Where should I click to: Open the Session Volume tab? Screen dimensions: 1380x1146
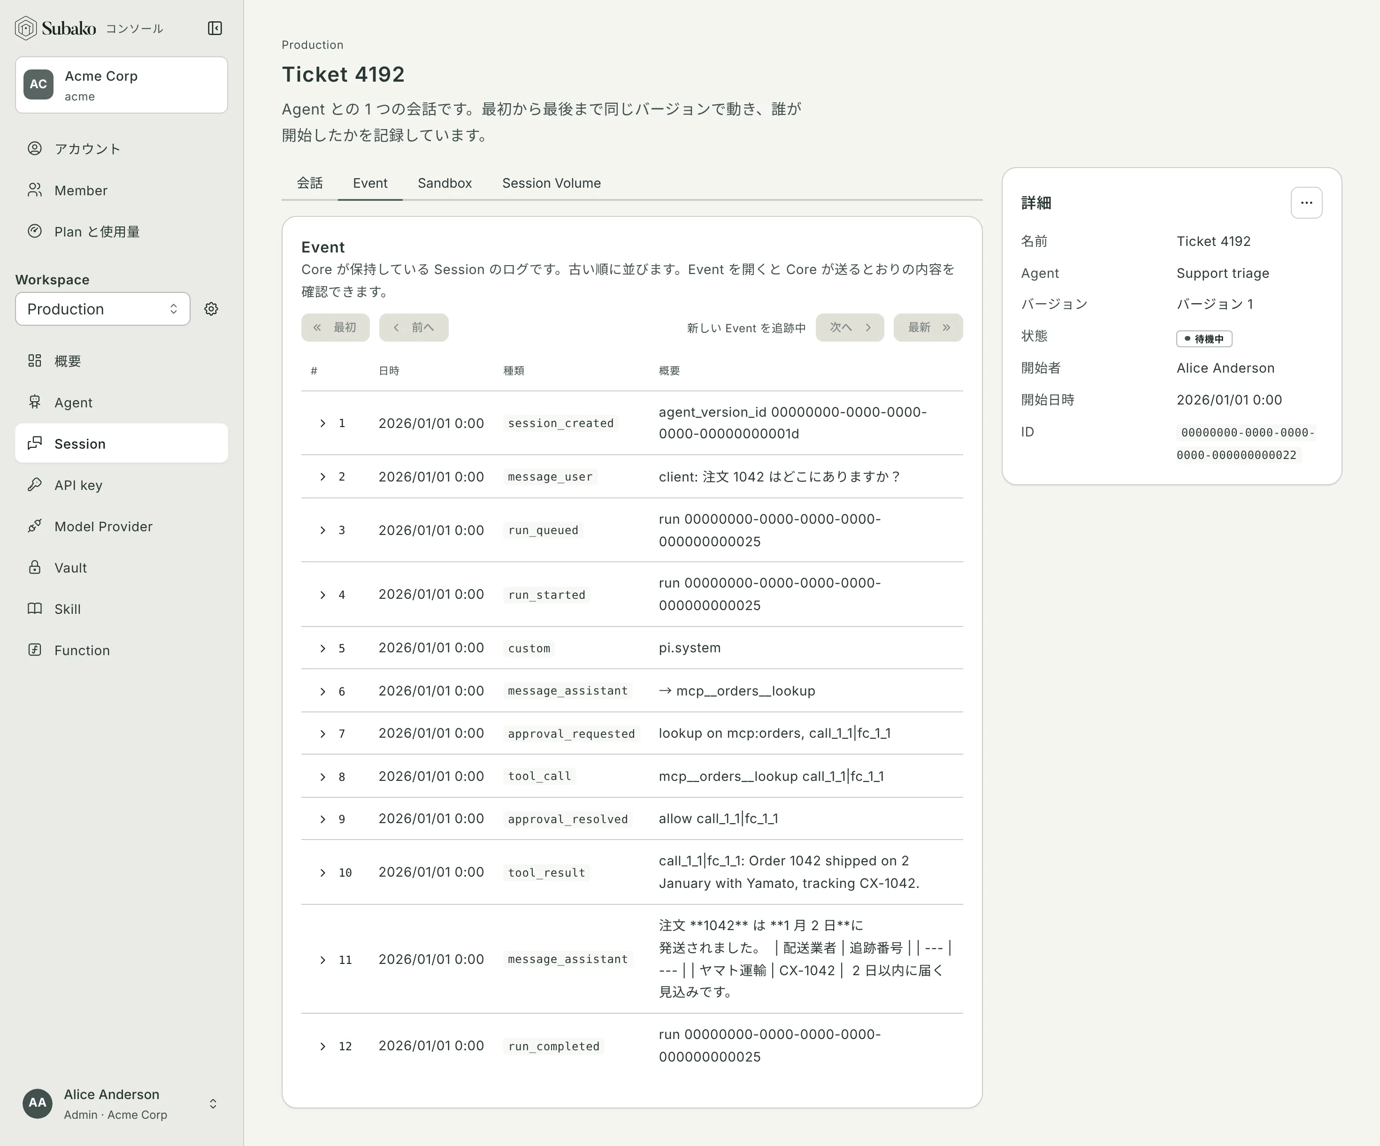552,183
